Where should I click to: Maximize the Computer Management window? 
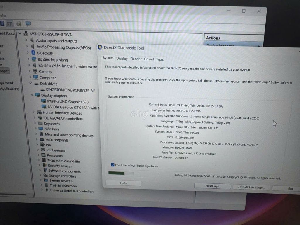(243, 11)
